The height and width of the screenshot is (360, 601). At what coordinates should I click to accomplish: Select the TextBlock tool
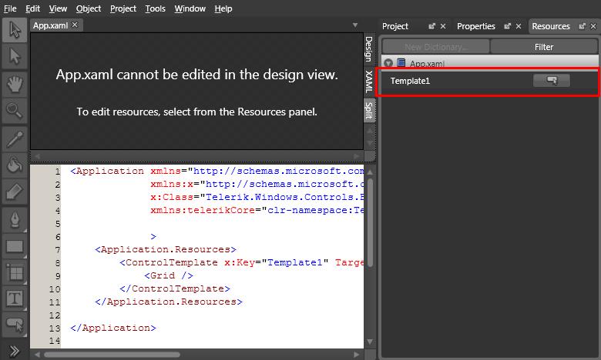(15, 298)
